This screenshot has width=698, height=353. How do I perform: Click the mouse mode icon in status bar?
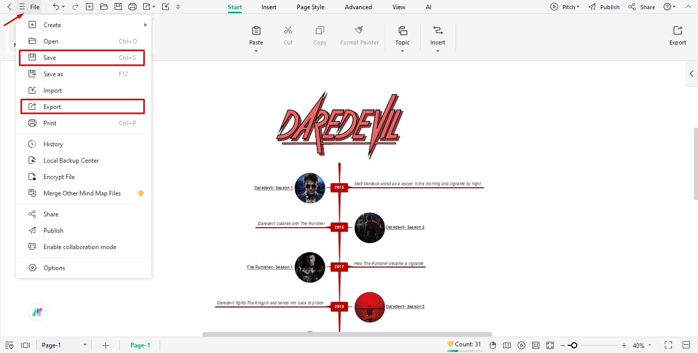click(x=493, y=345)
